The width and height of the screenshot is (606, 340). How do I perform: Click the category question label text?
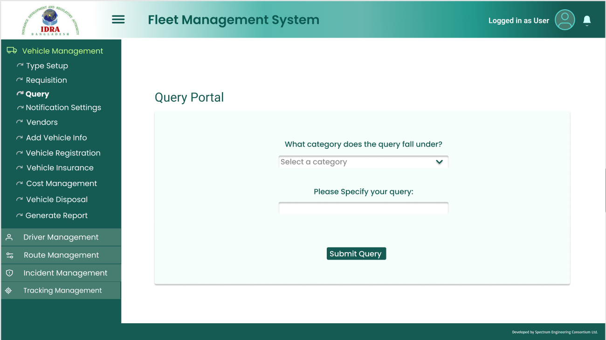[364, 144]
